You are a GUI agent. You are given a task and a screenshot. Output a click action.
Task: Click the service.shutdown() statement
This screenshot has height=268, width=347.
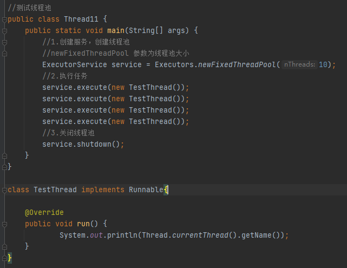point(83,144)
